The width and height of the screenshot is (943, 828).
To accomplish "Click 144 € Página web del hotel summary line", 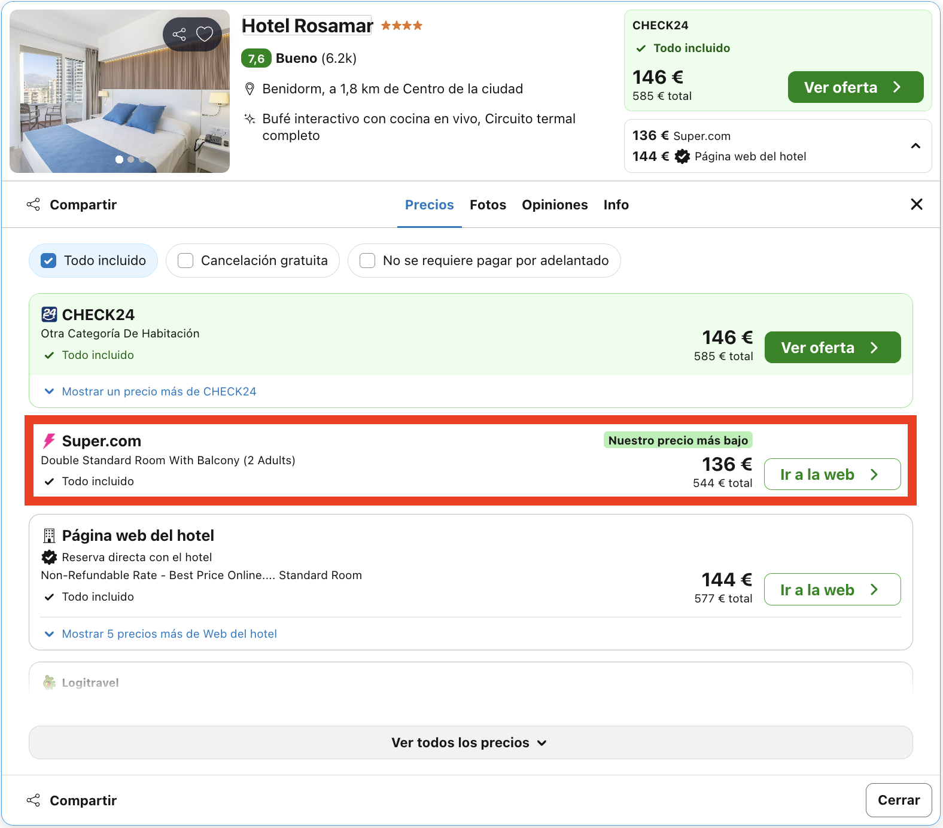I will [x=719, y=157].
